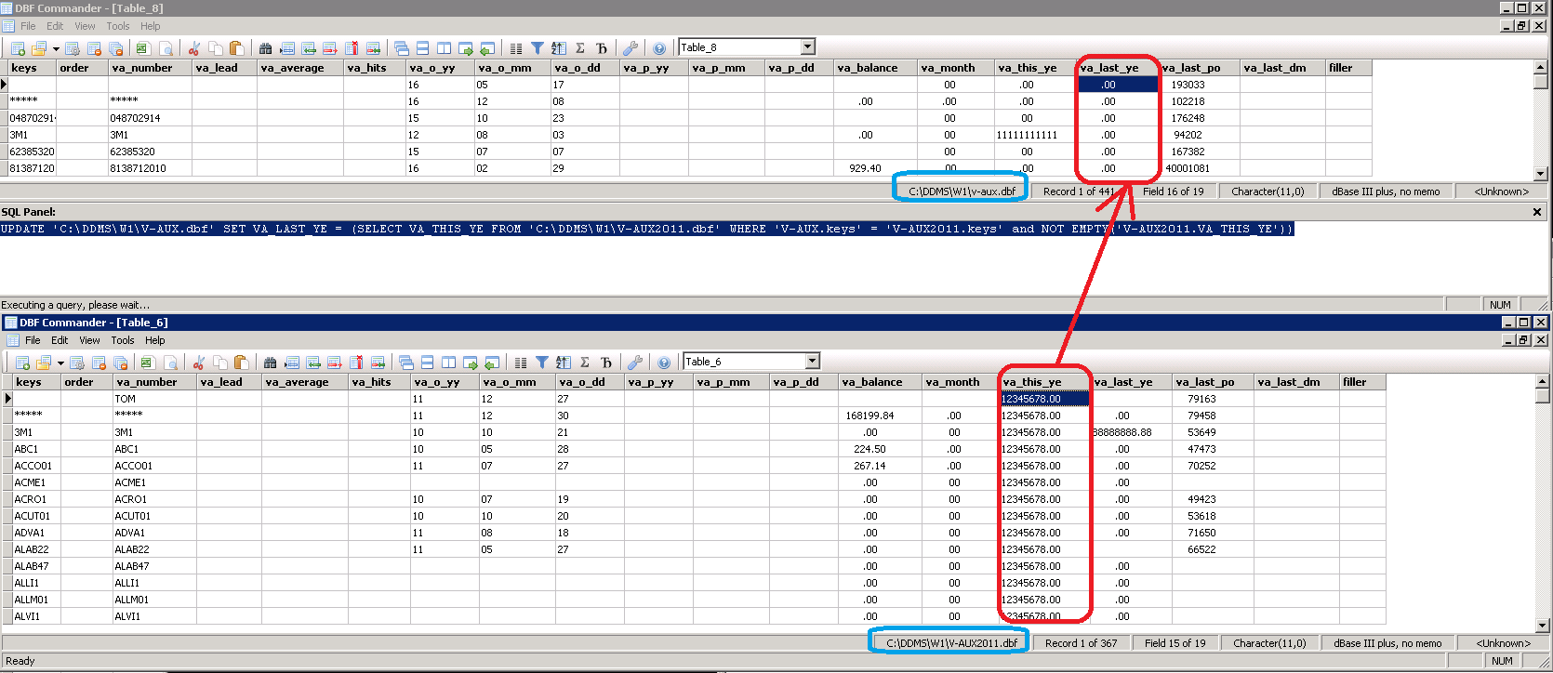
Task: Click Filter funnel icon in Table_8 toolbar
Action: 537,48
